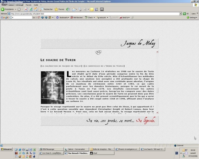Screen dimensions: 199x159
Task: Click the Forward arrow button
Action: (19, 9)
